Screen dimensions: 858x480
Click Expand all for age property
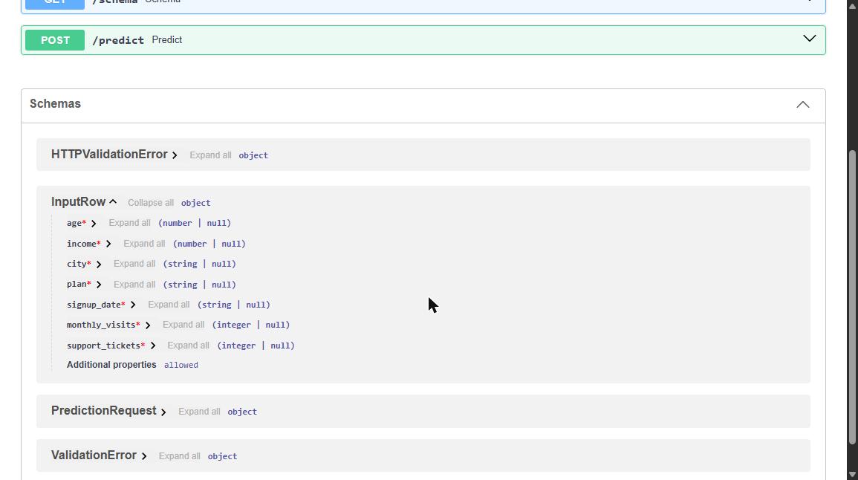tap(130, 223)
